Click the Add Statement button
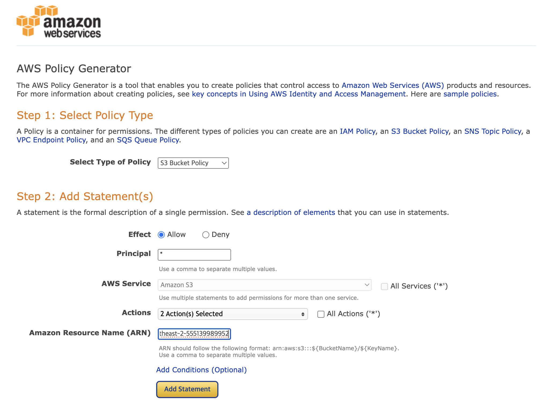The image size is (542, 404). [x=187, y=389]
